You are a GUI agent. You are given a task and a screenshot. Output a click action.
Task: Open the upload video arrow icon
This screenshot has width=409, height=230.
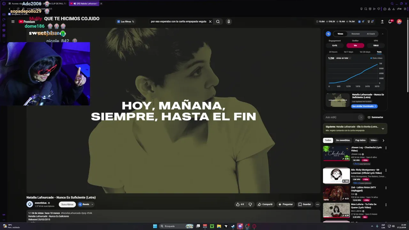click(x=382, y=22)
